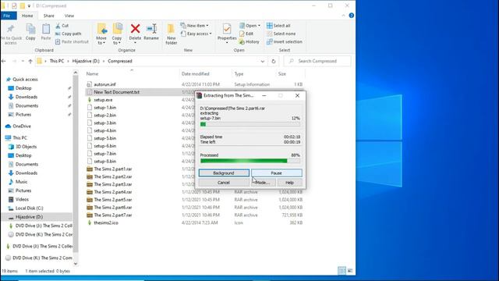Viewport: 499px width, 281px height.
Task: Click the Rename icon in Organize group
Action: click(151, 29)
